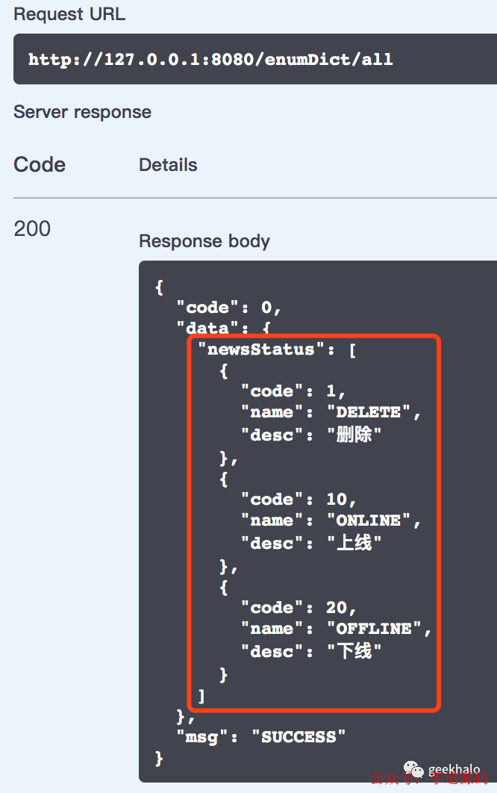Click the Server response label
The image size is (497, 793).
click(x=82, y=112)
